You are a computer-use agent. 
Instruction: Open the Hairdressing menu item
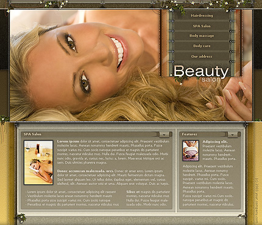[202, 16]
